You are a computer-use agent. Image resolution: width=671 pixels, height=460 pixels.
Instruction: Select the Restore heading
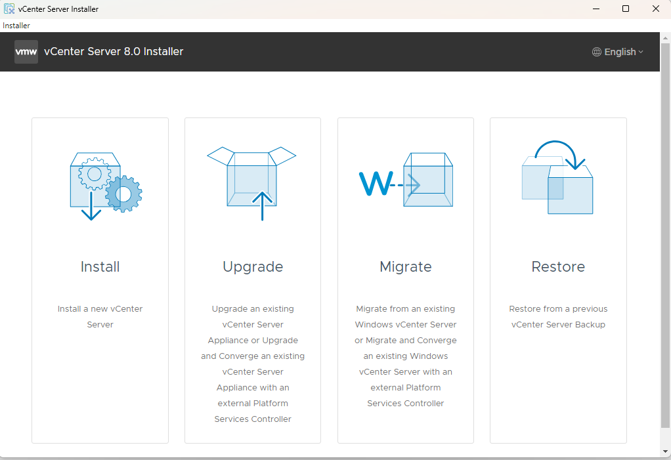[558, 266]
